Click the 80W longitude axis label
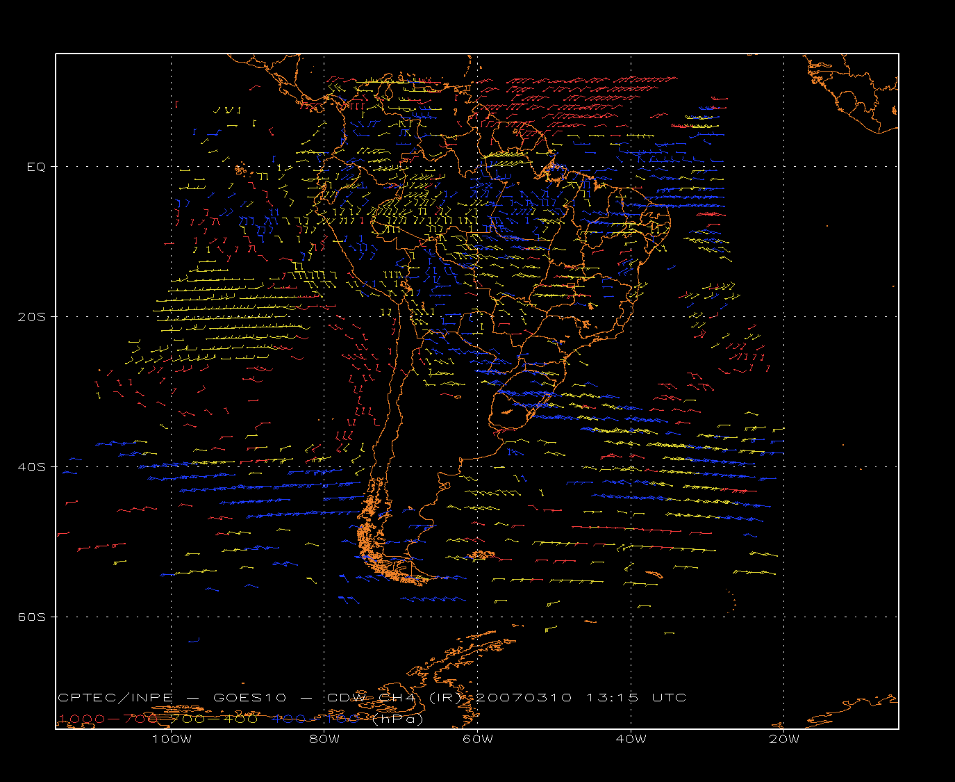 [x=324, y=739]
